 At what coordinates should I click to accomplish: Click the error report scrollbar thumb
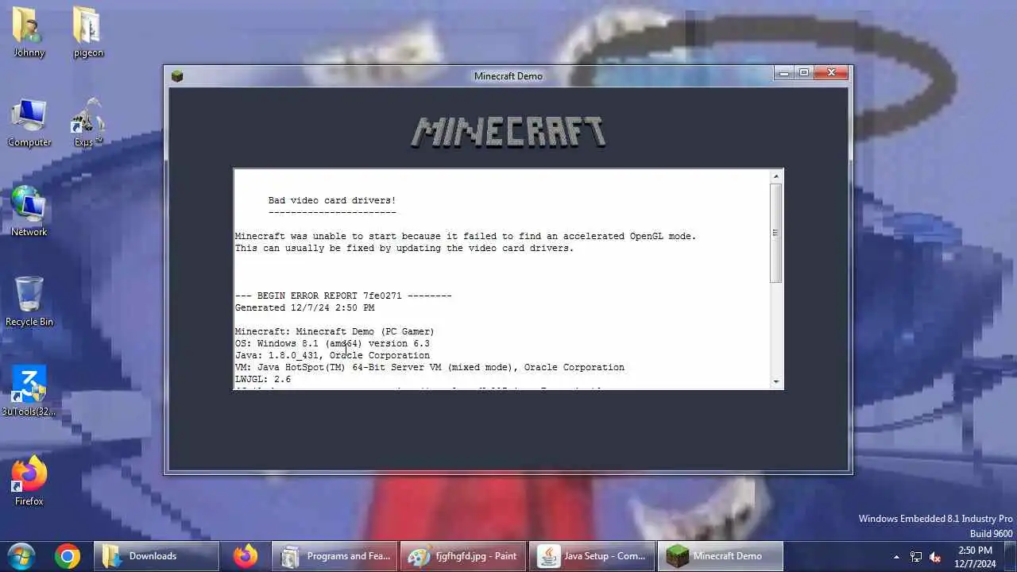776,233
